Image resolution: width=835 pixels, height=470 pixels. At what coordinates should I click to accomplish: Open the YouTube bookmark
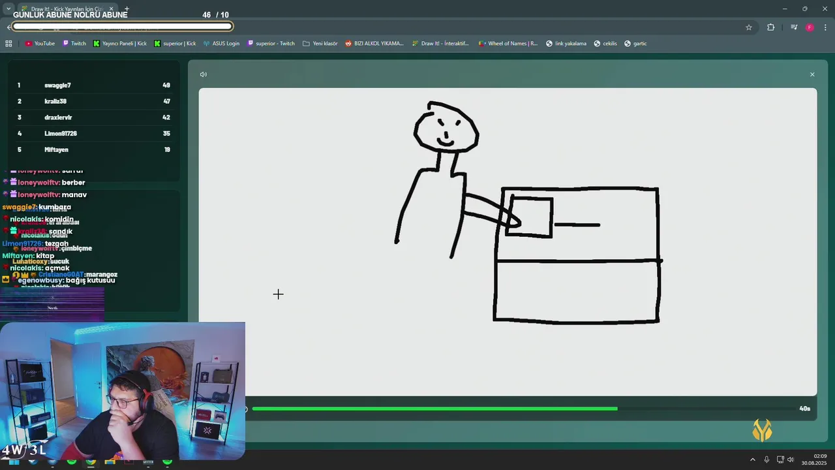coord(40,44)
